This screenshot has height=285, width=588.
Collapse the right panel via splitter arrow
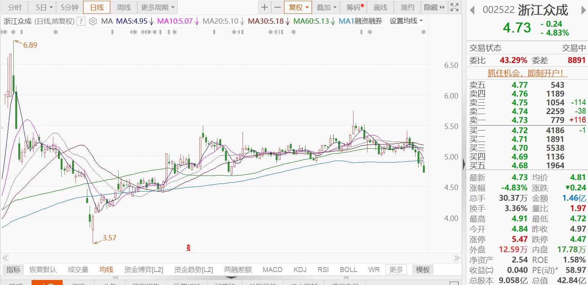(464, 164)
